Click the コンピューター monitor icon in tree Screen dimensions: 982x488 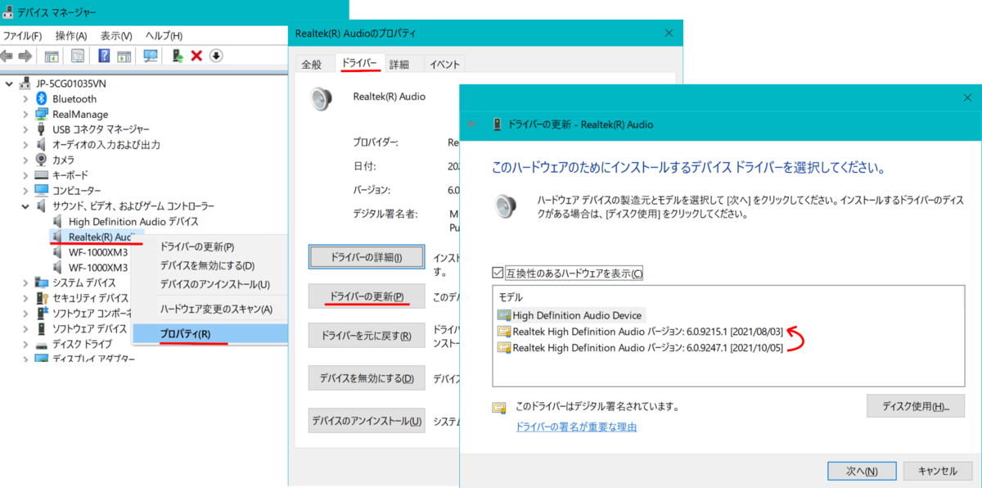[x=42, y=190]
